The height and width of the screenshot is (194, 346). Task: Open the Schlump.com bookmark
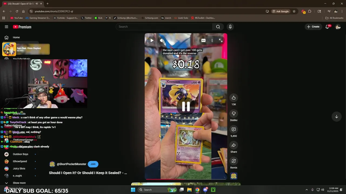tap(150, 18)
